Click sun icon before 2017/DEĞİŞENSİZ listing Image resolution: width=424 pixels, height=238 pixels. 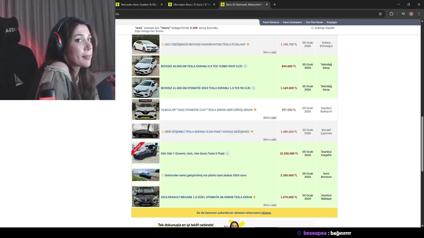click(x=163, y=44)
